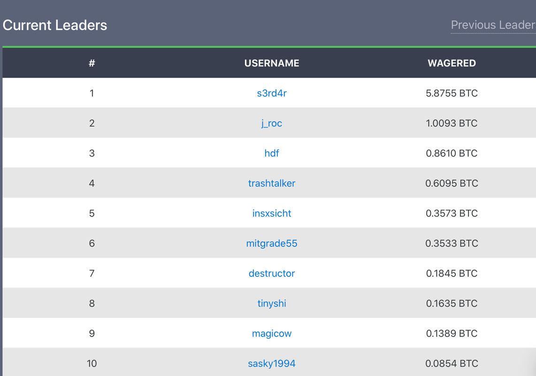
Task: Click rank number 8 in tinyshi row
Action: tap(92, 304)
